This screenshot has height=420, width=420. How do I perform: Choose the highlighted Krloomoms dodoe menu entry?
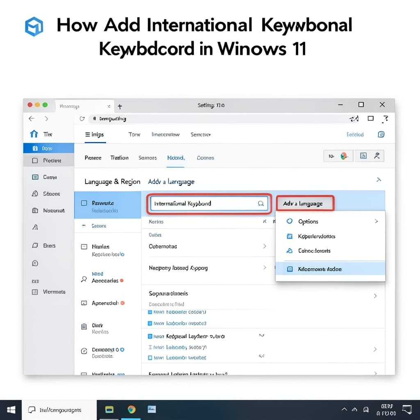tap(330, 269)
